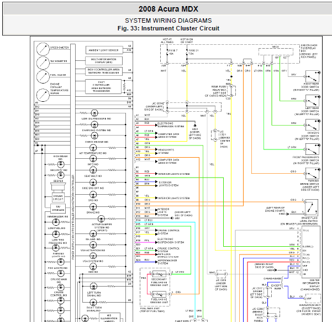Select the A/T temperature indicator LED
This screenshot has height=322, width=332.
[93, 148]
